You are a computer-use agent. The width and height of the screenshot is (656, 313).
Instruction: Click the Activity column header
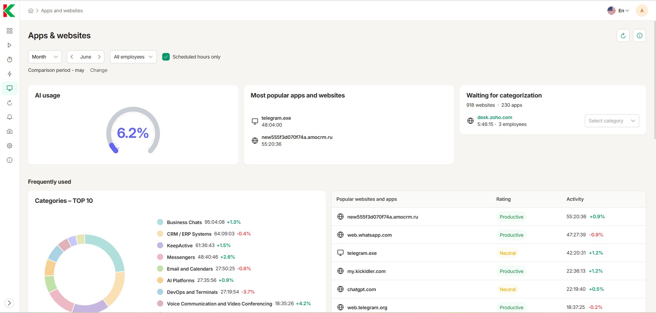point(575,199)
